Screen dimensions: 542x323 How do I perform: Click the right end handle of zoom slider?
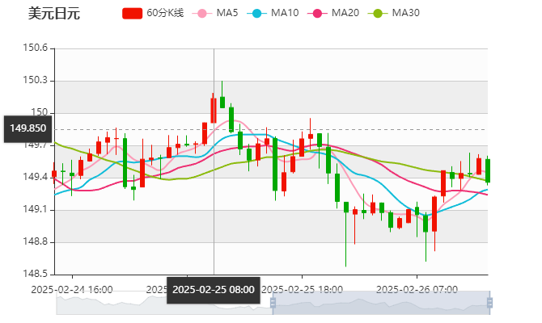491,304
